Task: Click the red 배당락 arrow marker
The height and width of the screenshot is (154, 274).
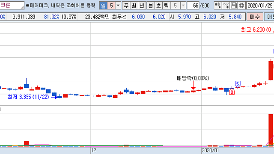Action: (x=193, y=86)
